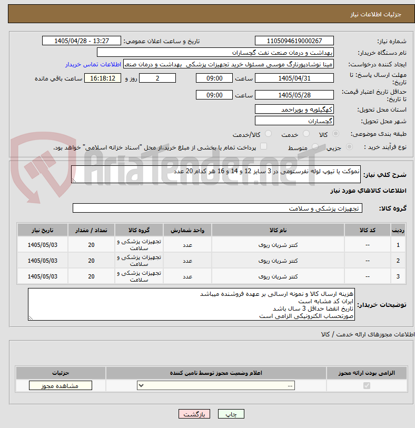Click کتتر شریان ریوی in row 2
Viewport: 415px width, 428px height.
[278, 261]
